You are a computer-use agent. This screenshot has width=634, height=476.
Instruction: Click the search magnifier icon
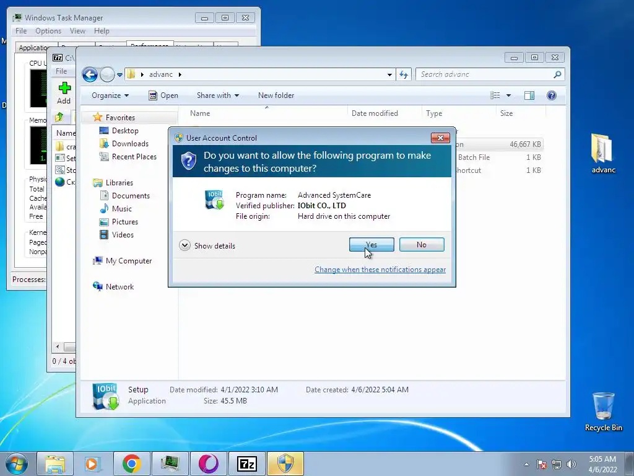pyautogui.click(x=557, y=74)
